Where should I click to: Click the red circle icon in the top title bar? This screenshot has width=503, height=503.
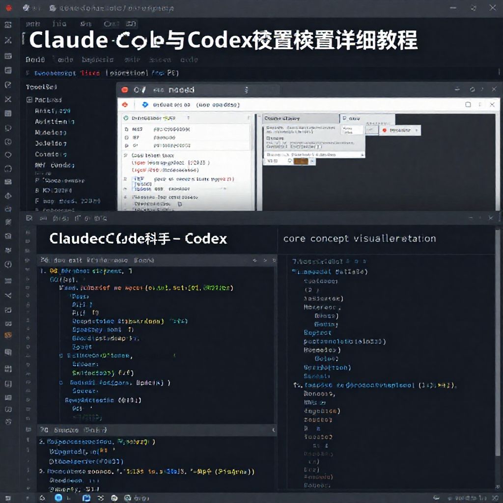point(9,8)
